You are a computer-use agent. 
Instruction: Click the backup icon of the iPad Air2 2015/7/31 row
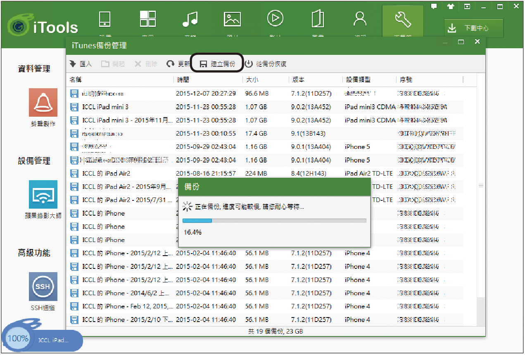pos(74,200)
